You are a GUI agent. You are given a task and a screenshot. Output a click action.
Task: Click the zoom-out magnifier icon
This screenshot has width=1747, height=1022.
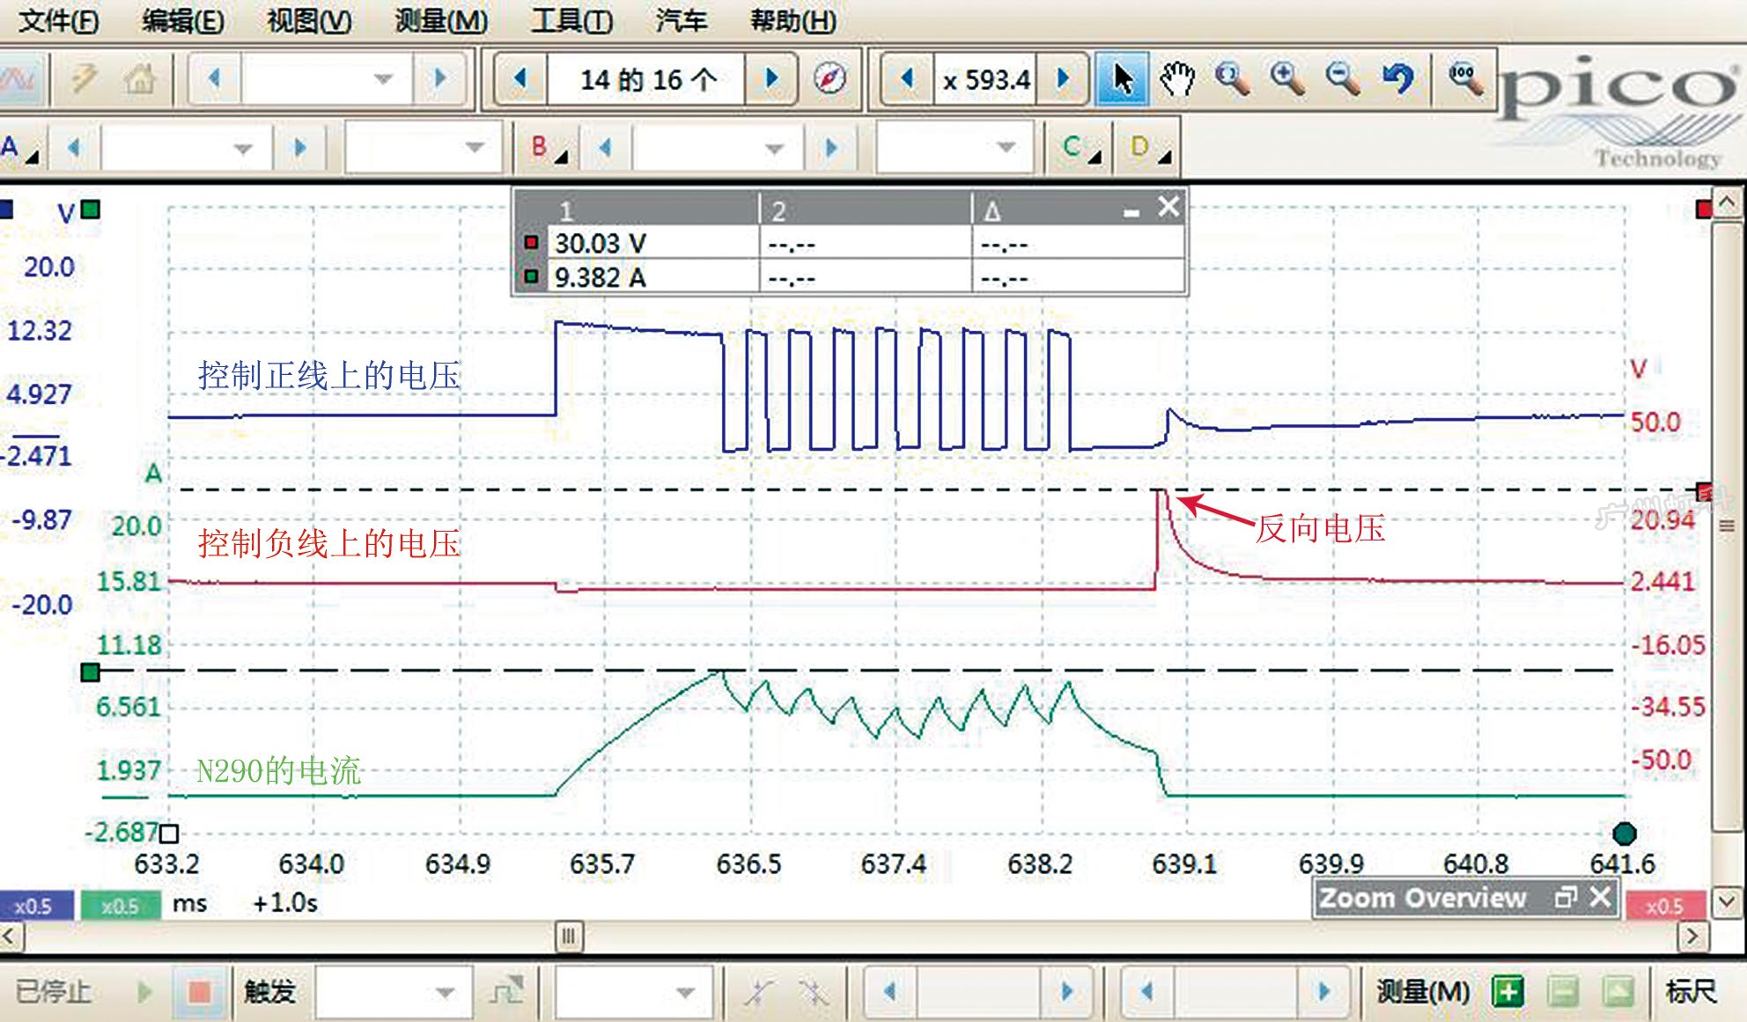point(1343,79)
